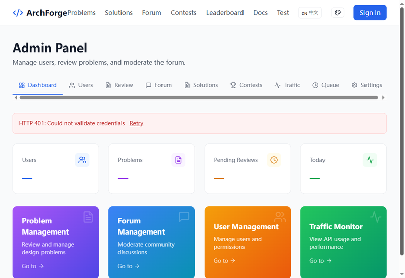Switch to the Queue admin tab
The image size is (405, 278).
[326, 85]
